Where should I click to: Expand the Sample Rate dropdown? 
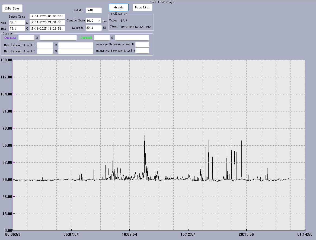98,21
